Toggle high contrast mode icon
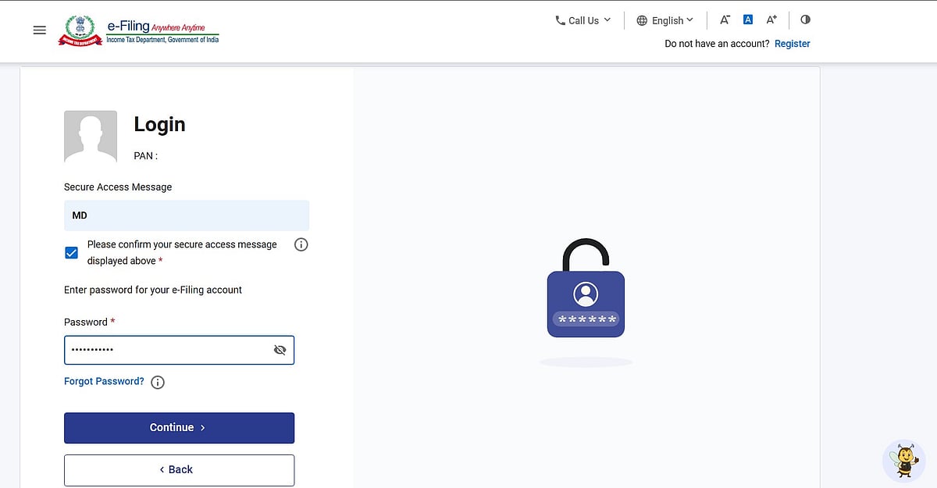937x488 pixels. coord(806,20)
